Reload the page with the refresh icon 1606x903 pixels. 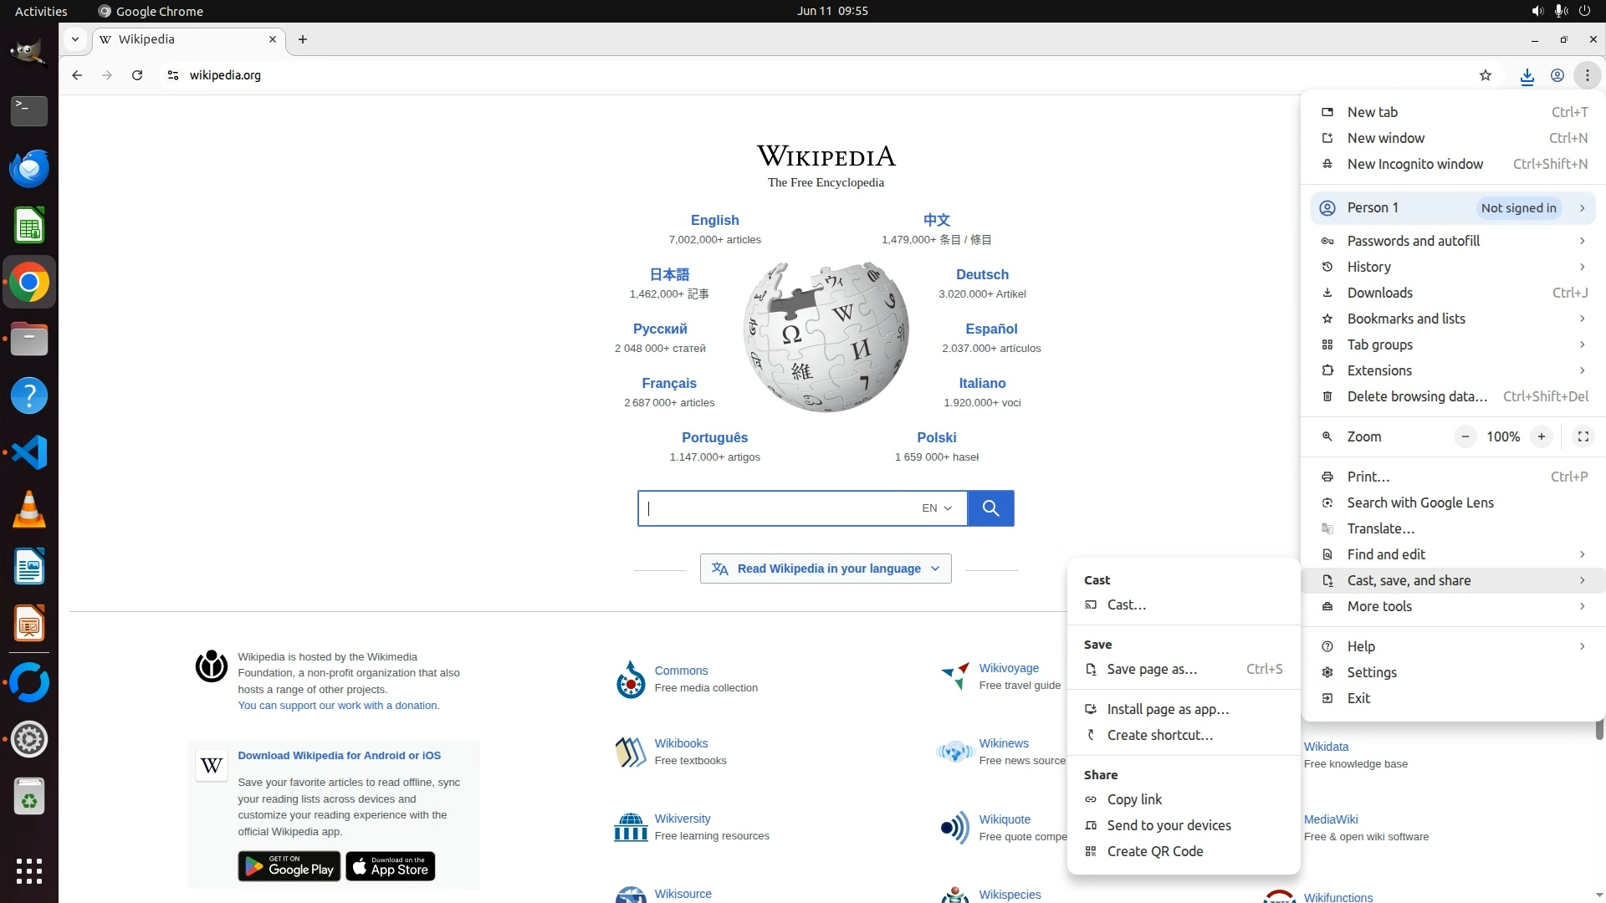[137, 75]
